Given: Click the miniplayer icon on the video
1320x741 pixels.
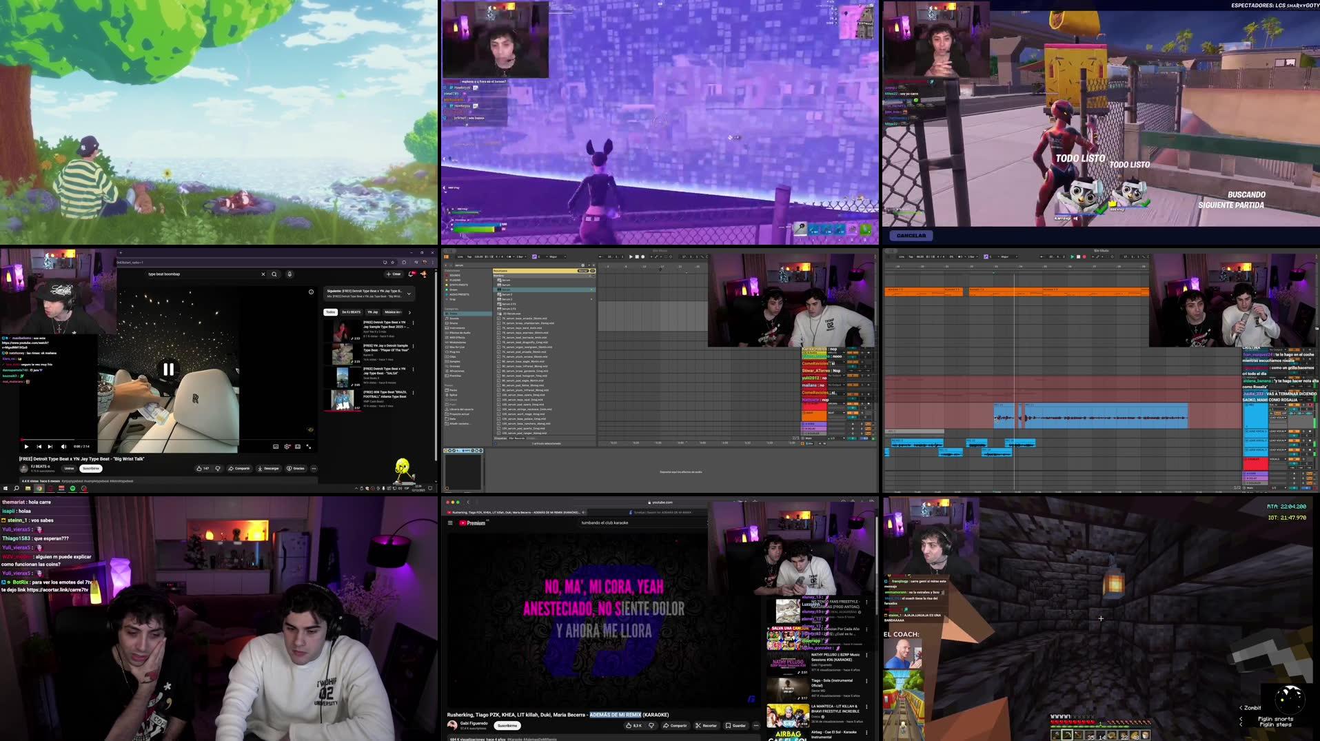Looking at the screenshot, I should [298, 446].
